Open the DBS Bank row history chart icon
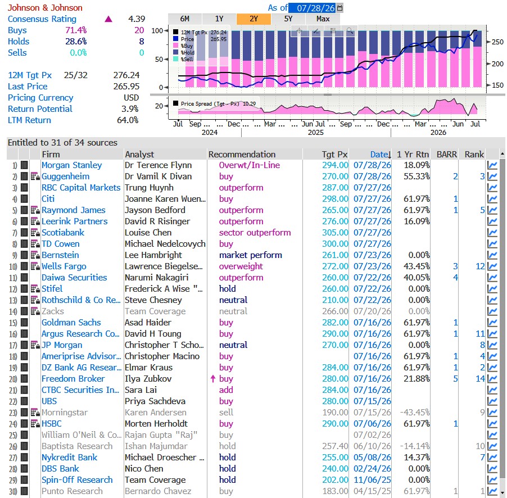 pyautogui.click(x=492, y=469)
